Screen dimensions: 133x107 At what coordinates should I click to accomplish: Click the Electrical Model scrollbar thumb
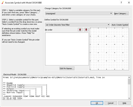tap(129, 82)
